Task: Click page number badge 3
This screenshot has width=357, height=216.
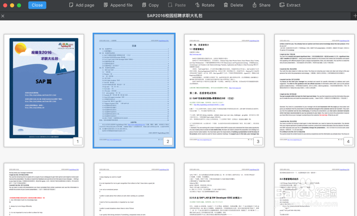Action: (258, 141)
